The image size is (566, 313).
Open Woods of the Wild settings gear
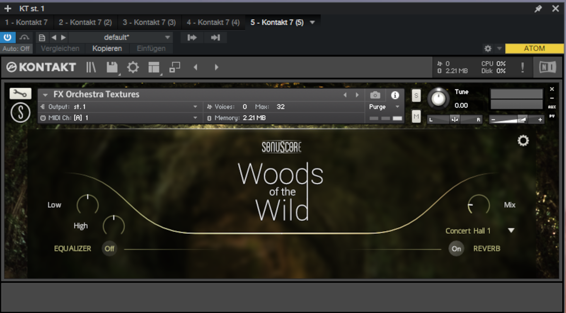523,140
